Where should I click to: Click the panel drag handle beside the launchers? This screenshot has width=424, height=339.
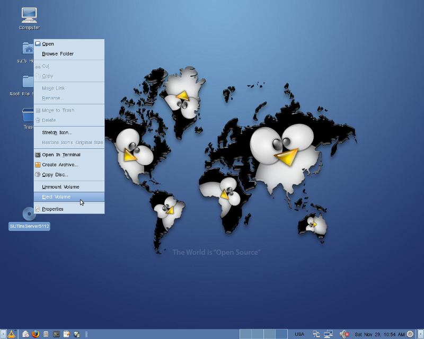86,334
